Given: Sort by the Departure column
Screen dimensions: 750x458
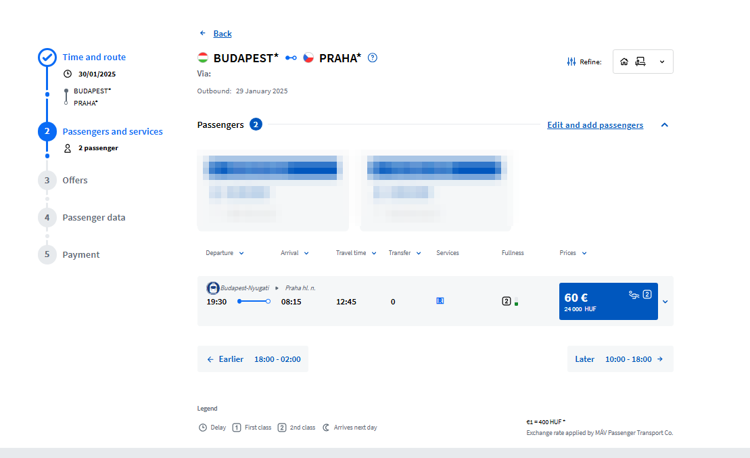Looking at the screenshot, I should point(225,253).
